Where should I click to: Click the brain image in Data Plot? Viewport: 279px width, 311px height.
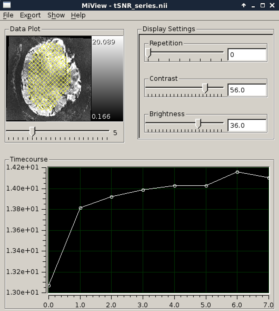[48, 79]
